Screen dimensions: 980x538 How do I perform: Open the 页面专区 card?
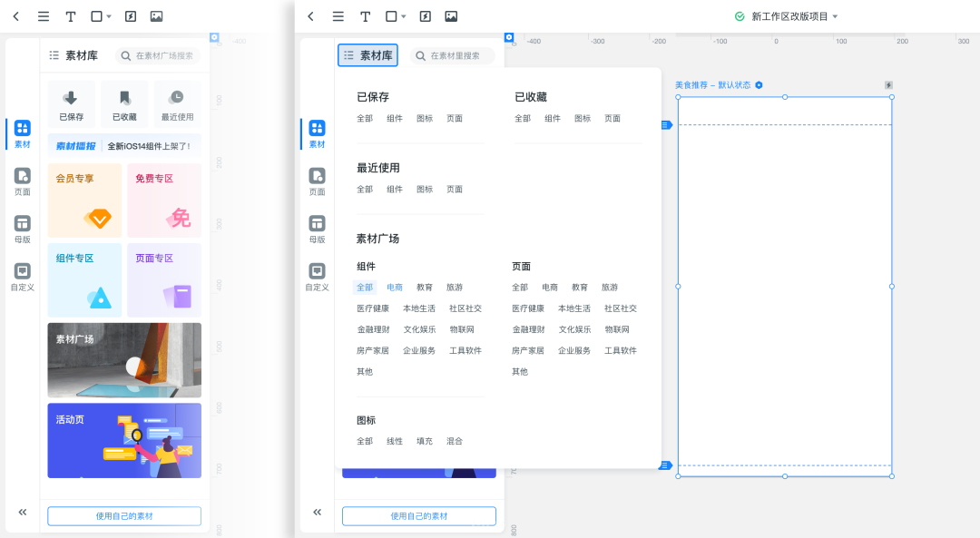click(x=164, y=280)
